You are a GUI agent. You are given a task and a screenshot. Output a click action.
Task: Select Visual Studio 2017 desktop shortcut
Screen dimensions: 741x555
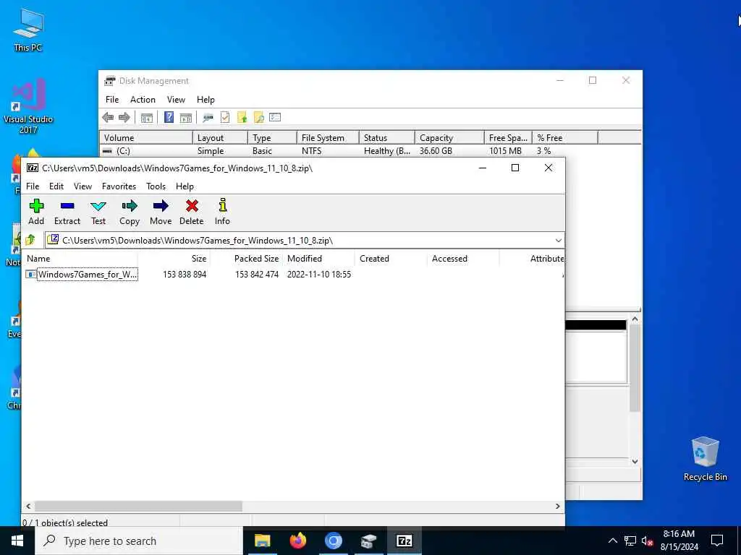[28, 106]
